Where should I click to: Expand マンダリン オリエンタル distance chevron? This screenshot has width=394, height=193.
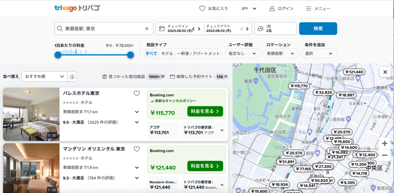point(137,167)
